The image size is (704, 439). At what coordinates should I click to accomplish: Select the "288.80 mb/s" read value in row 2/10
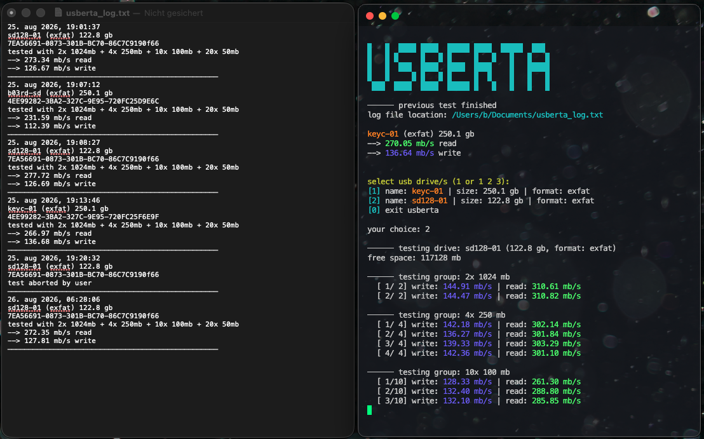click(x=557, y=391)
